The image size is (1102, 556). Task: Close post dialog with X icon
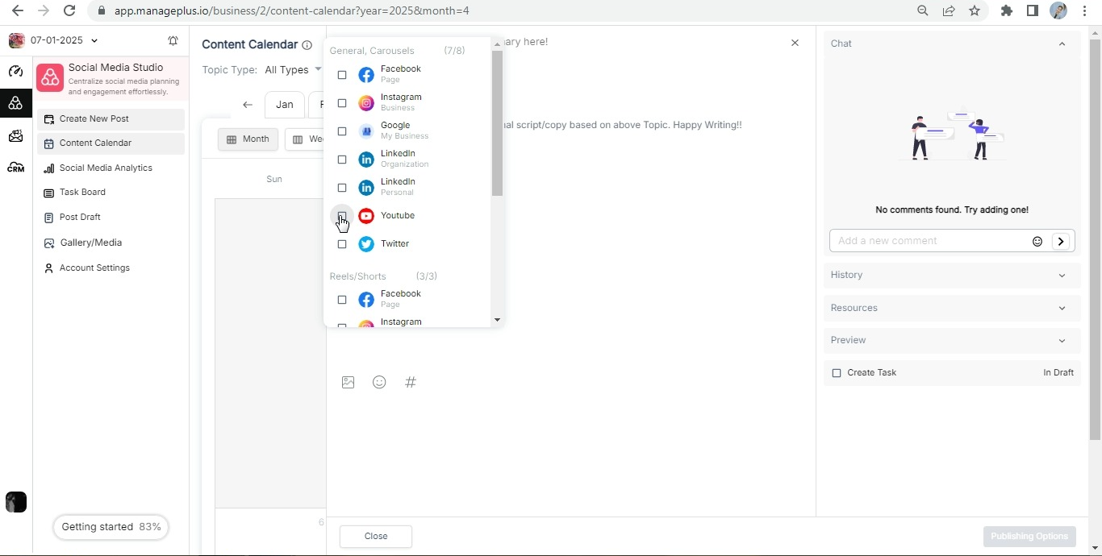(x=795, y=43)
